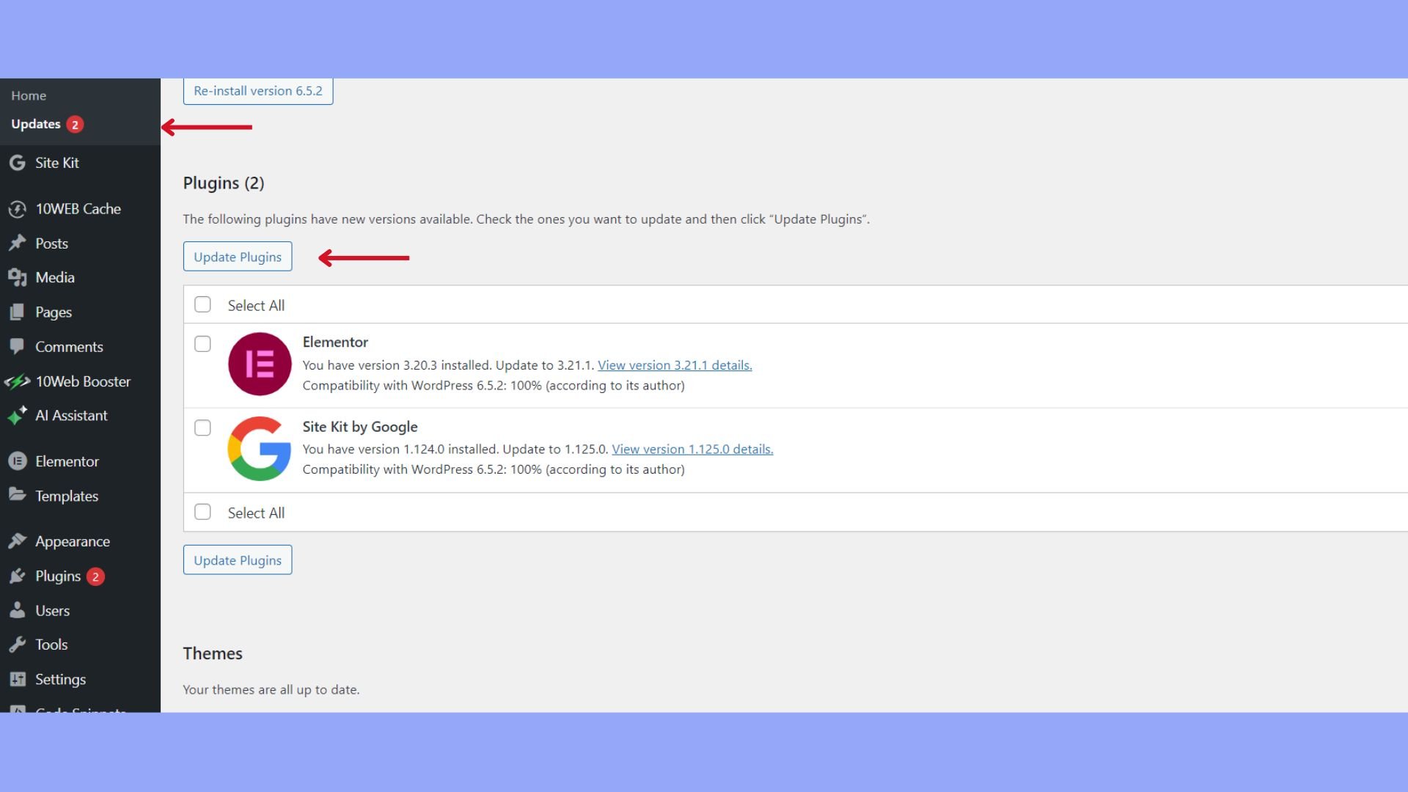Open Elementor settings in the sidebar
This screenshot has width=1408, height=792.
[x=67, y=461]
